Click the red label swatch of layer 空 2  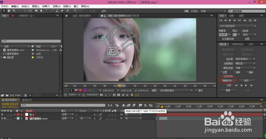point(18,115)
